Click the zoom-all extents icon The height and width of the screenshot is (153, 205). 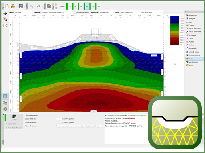point(5,25)
